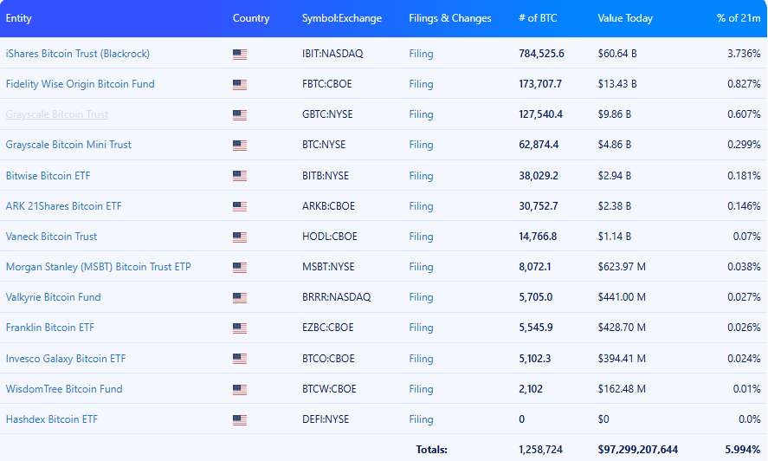The height and width of the screenshot is (461, 768).
Task: Select the 3.736% cell
Action: [744, 54]
